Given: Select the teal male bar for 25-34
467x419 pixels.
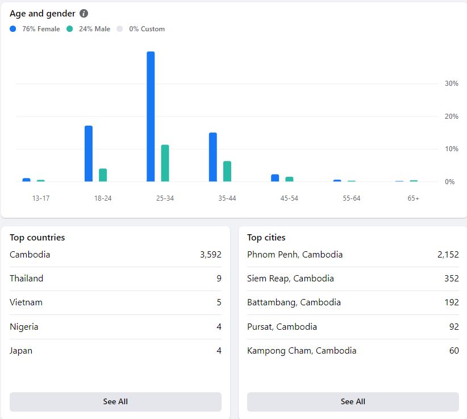Looking at the screenshot, I should pos(165,163).
